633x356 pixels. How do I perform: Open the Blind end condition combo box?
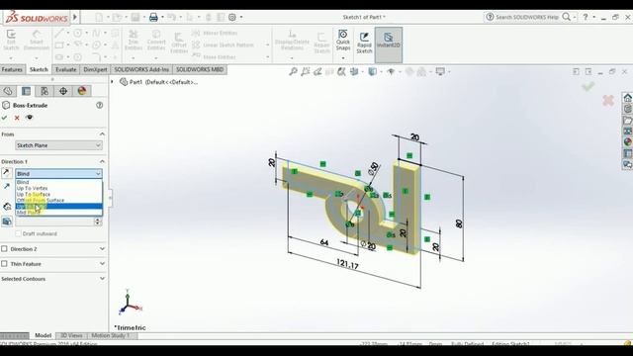click(x=58, y=174)
